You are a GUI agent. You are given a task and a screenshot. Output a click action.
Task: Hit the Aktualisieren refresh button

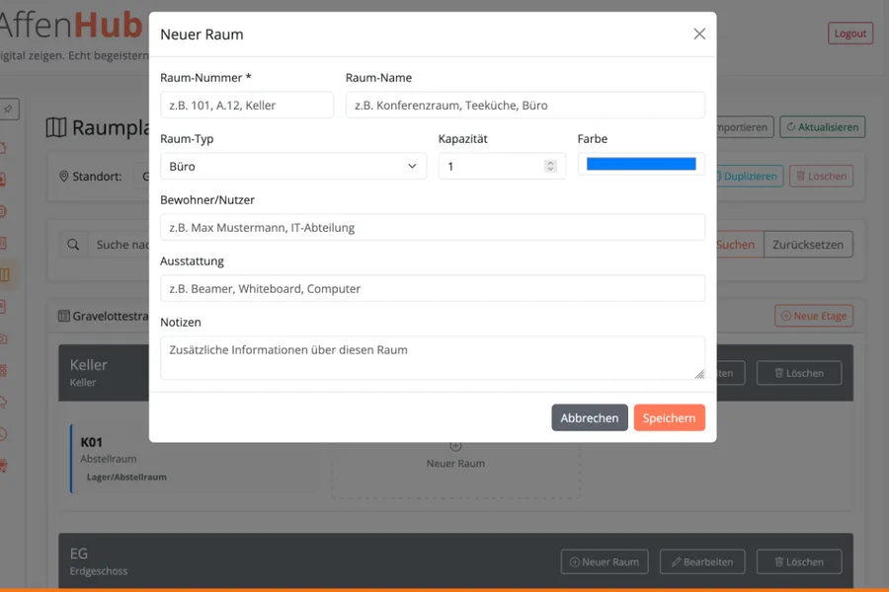click(x=822, y=127)
